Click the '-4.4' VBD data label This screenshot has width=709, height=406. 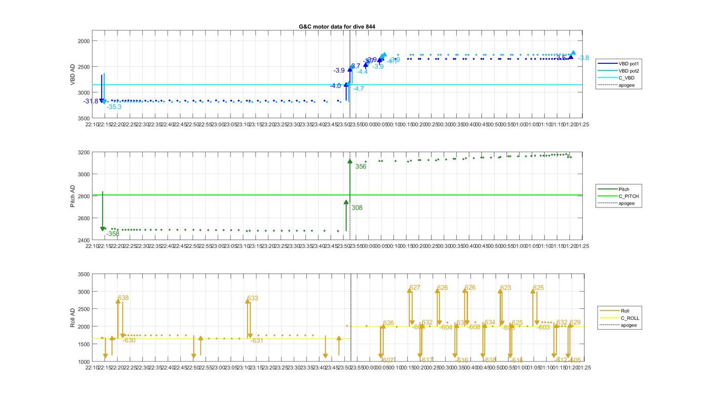[362, 72]
